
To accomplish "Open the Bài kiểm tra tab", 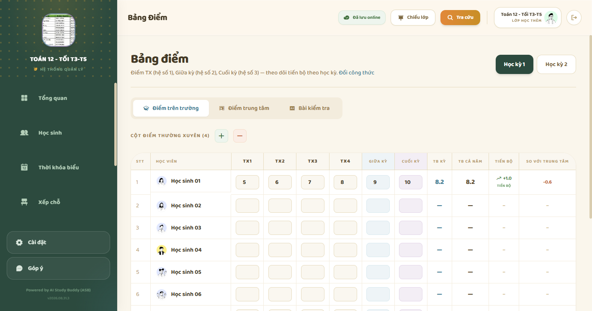I will pos(309,108).
